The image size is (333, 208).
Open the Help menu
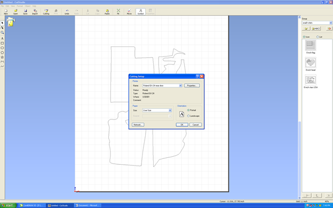[x=34, y=6]
